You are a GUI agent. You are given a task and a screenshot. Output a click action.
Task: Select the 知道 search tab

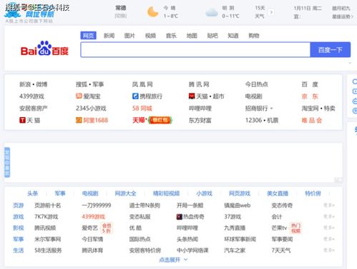click(x=233, y=36)
